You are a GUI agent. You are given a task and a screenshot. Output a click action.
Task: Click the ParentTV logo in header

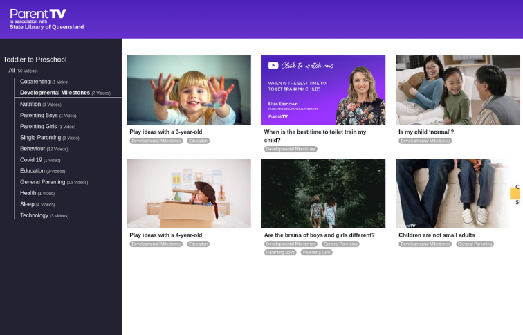coord(38,14)
